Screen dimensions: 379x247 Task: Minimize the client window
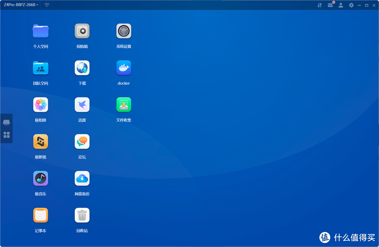(x=359, y=5)
